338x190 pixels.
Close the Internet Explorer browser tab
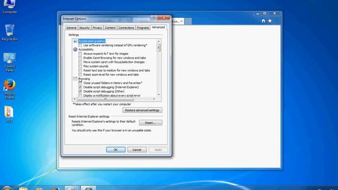[x=182, y=21]
